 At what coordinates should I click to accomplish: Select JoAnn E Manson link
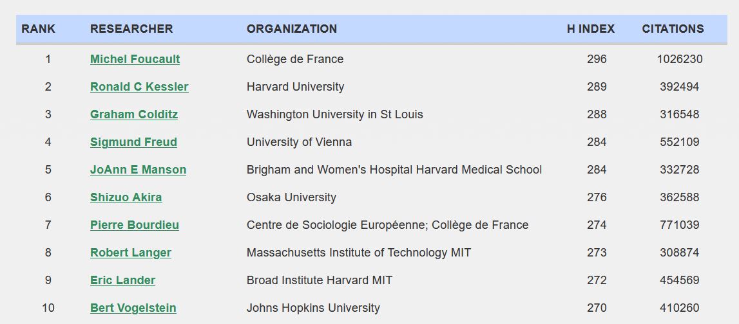click(x=138, y=170)
